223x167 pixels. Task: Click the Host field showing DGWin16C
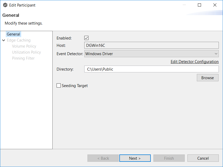[x=151, y=45]
